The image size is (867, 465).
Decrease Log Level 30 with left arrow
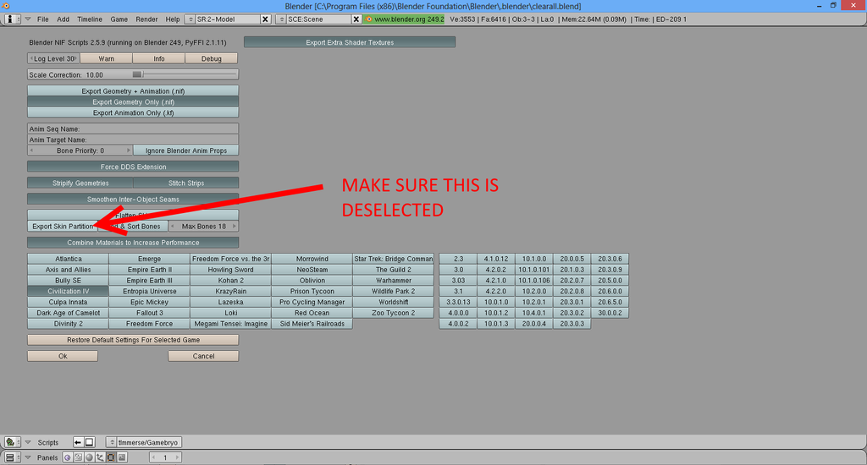(31, 58)
